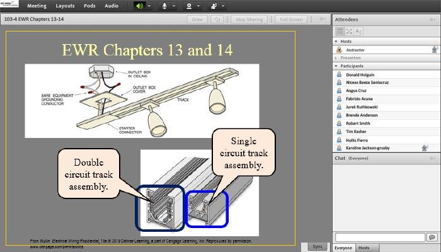Select participant Brenda Anderson

(387, 115)
